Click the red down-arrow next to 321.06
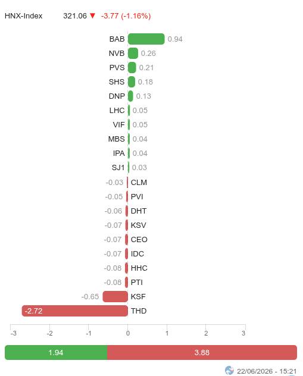Screen dimensions: 303x376 [92, 16]
